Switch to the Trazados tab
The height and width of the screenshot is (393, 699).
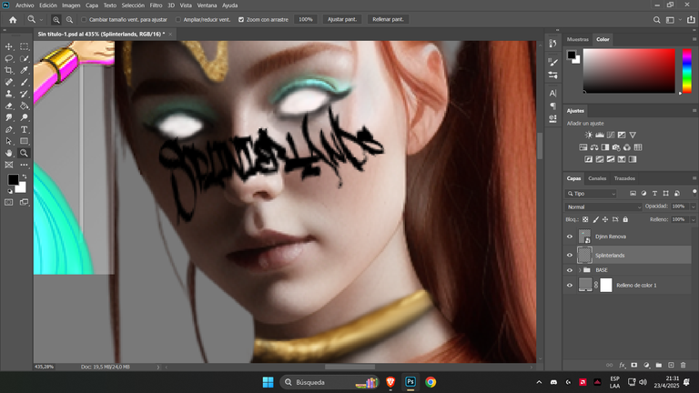click(x=624, y=178)
